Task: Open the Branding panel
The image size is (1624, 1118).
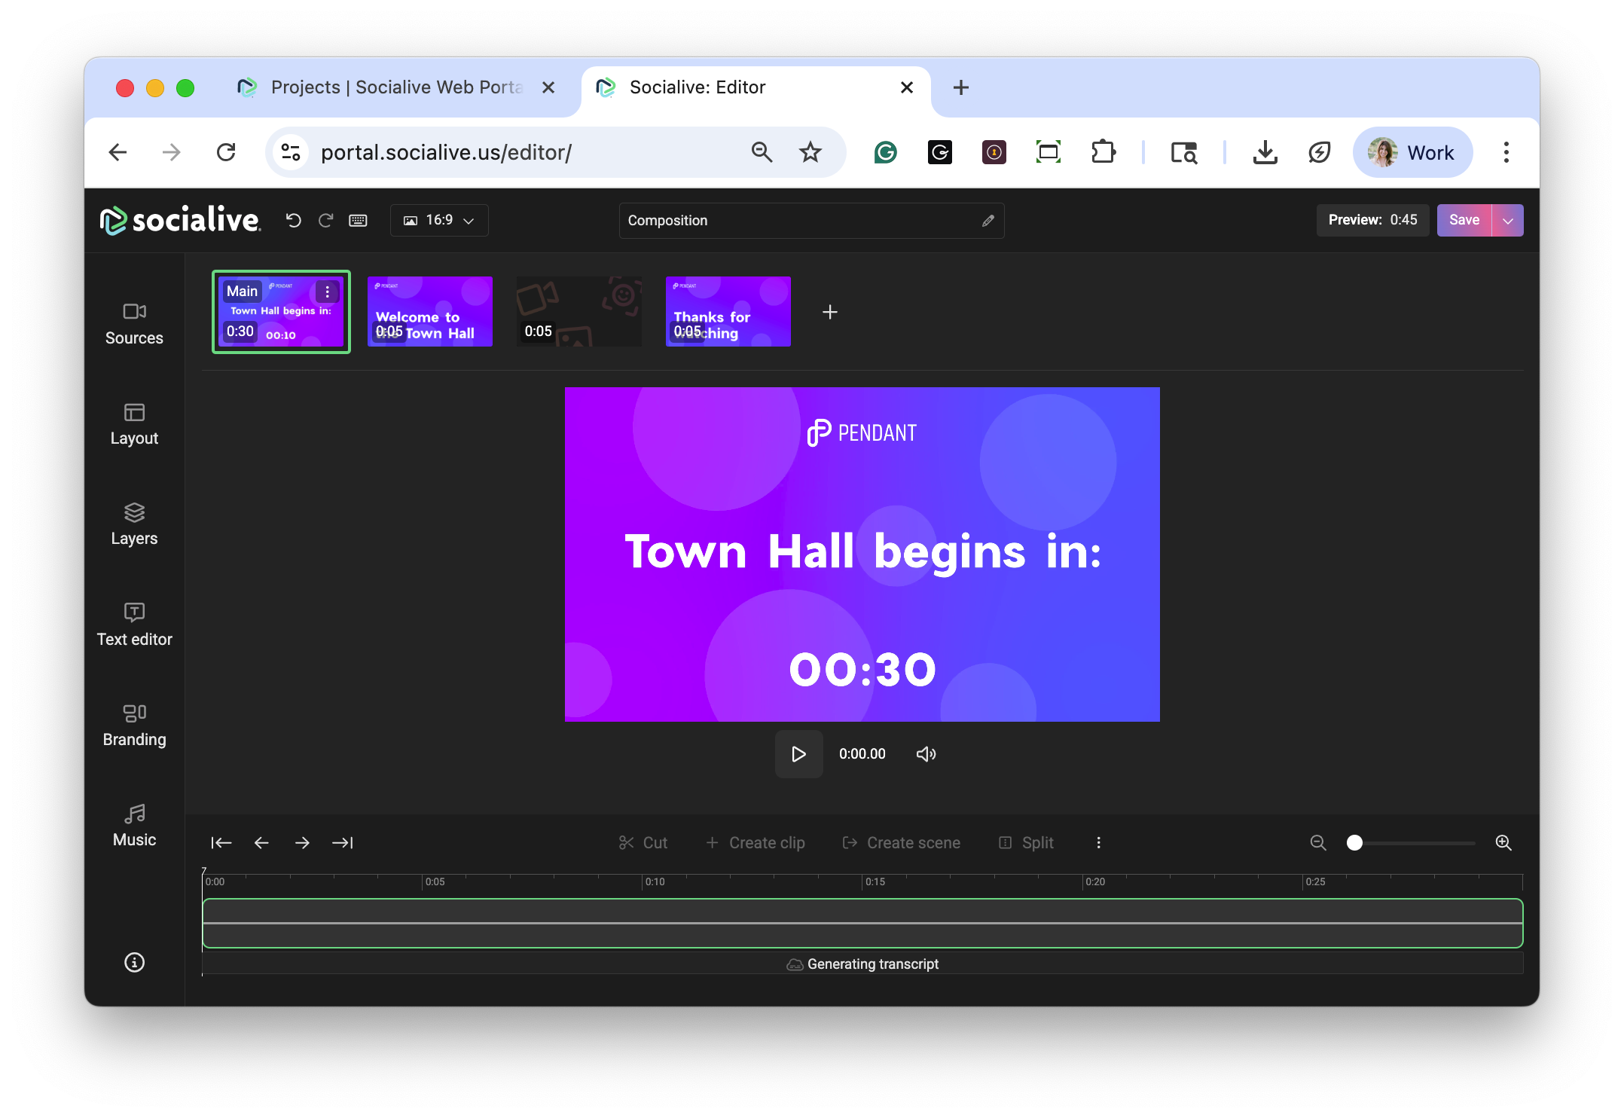Action: tap(134, 725)
